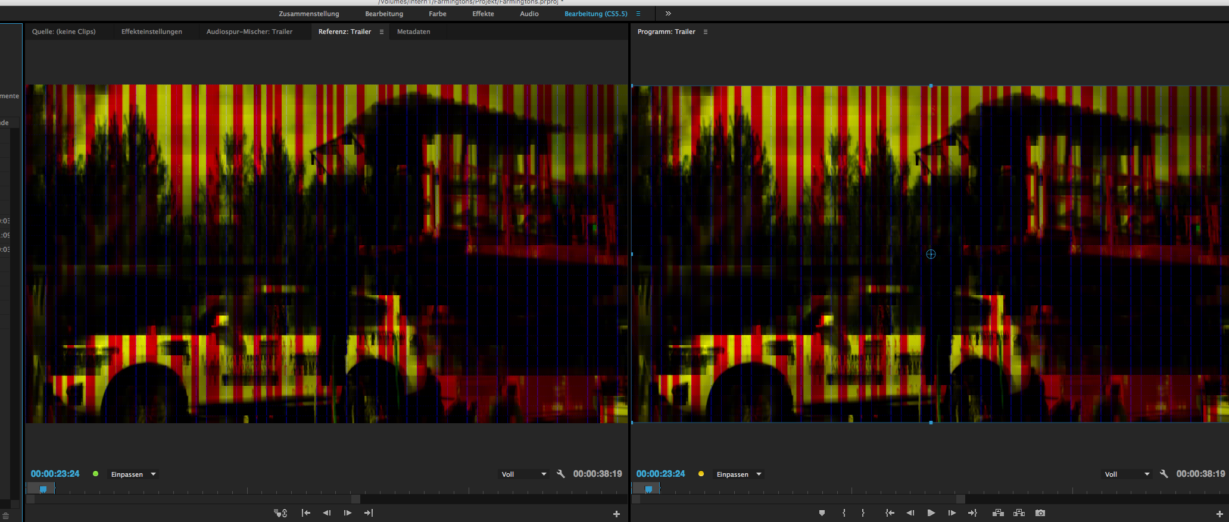
Task: Open Programm: Trailer panel menu
Action: (x=706, y=32)
